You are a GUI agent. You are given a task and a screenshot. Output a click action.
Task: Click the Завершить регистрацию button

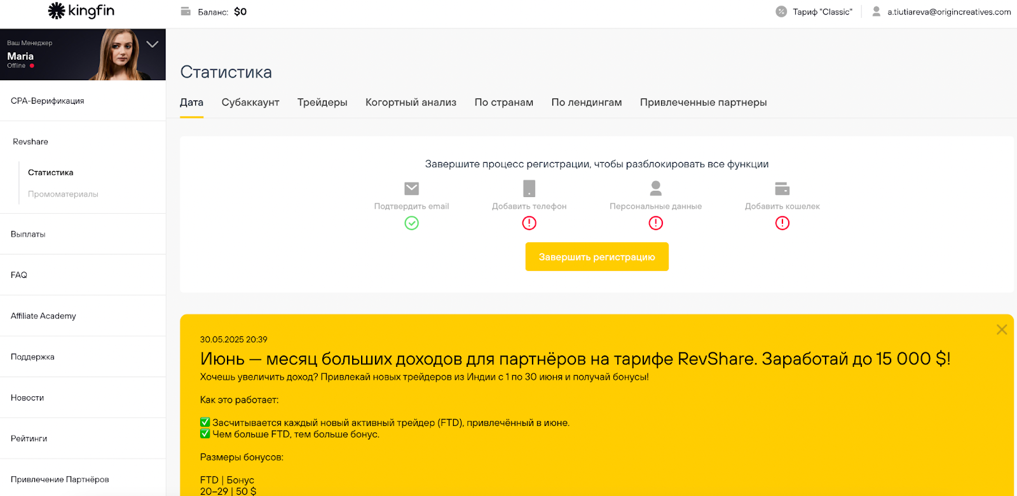597,257
